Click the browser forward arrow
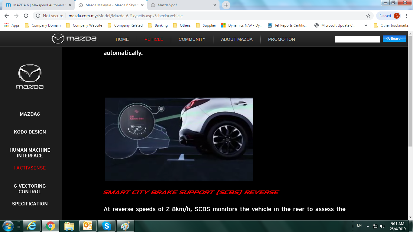This screenshot has width=413, height=232. (16, 16)
